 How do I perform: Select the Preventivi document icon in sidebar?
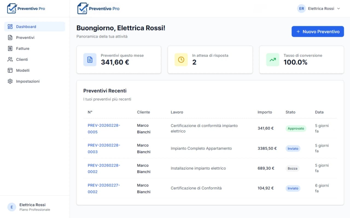coord(10,37)
